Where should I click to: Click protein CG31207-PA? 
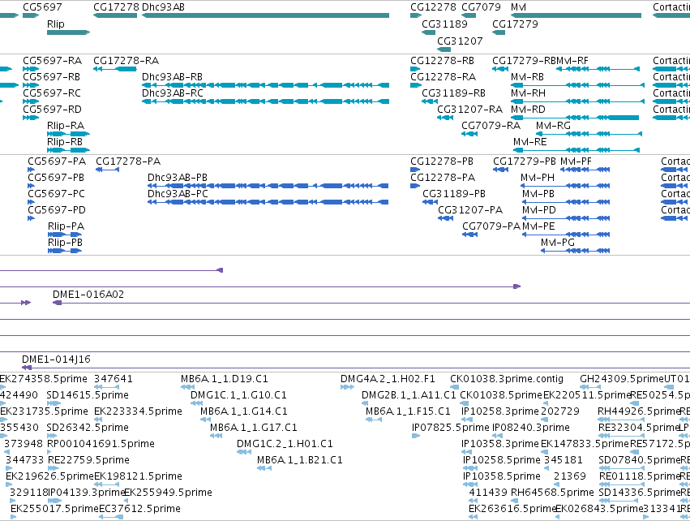click(446, 218)
